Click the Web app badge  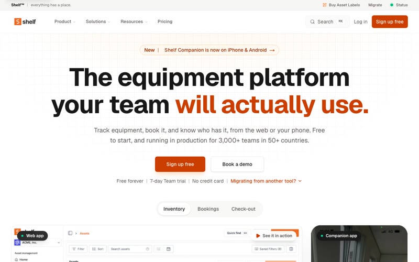point(32,236)
